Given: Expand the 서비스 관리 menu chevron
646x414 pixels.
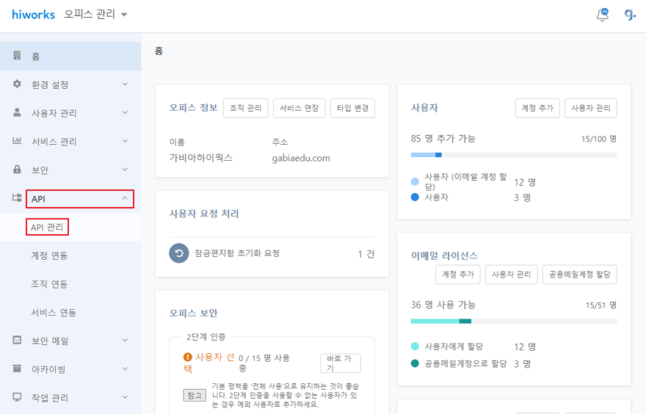Looking at the screenshot, I should (x=125, y=141).
